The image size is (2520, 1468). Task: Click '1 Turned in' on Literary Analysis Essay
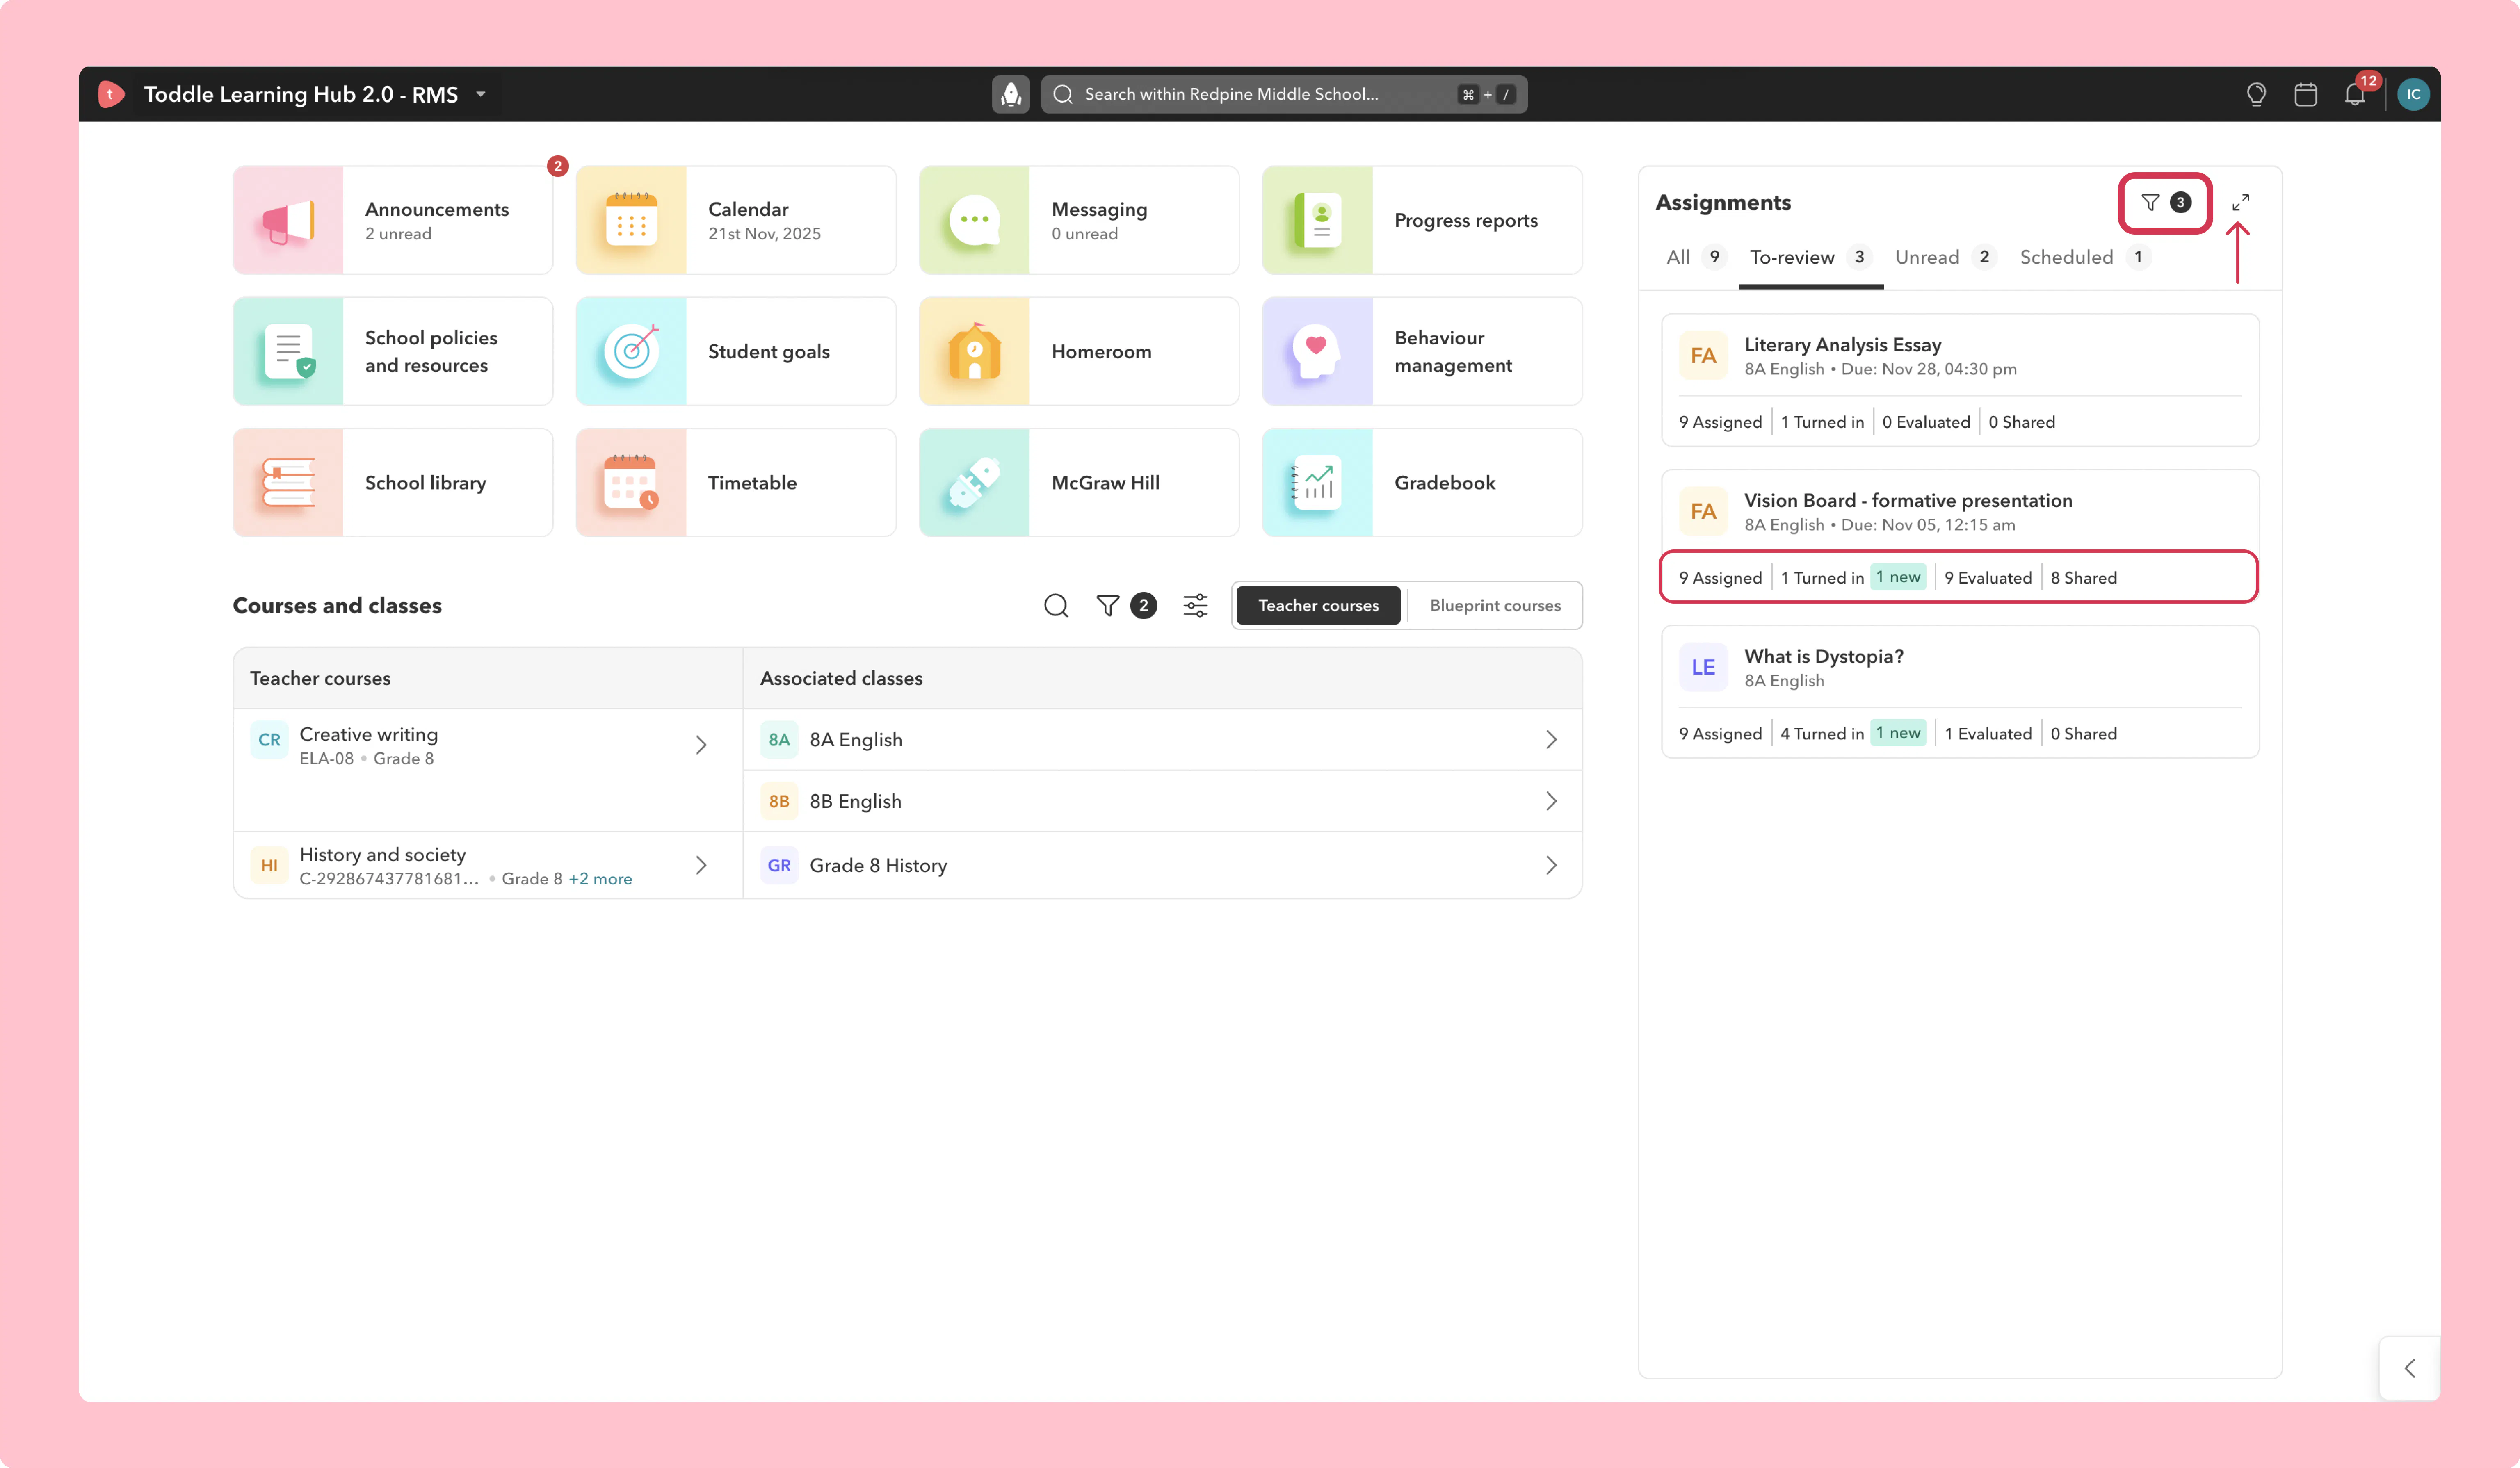pyautogui.click(x=1822, y=422)
